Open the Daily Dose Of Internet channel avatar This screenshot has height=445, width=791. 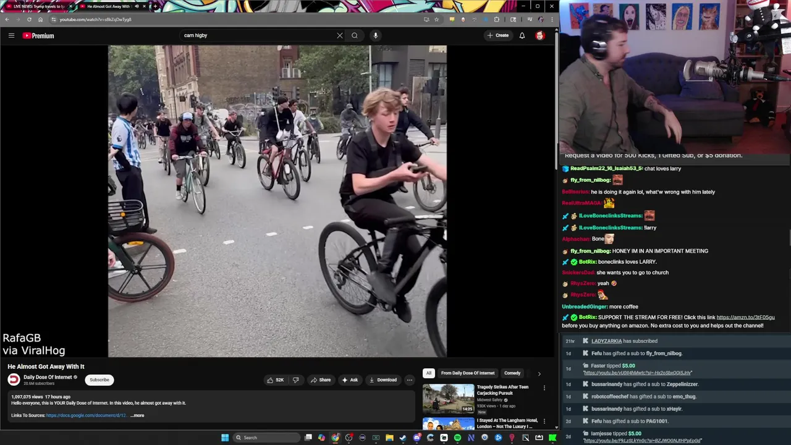(14, 380)
